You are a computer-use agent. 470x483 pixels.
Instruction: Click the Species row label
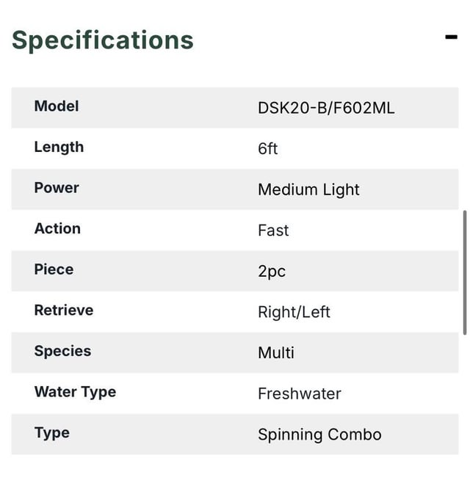(x=62, y=351)
